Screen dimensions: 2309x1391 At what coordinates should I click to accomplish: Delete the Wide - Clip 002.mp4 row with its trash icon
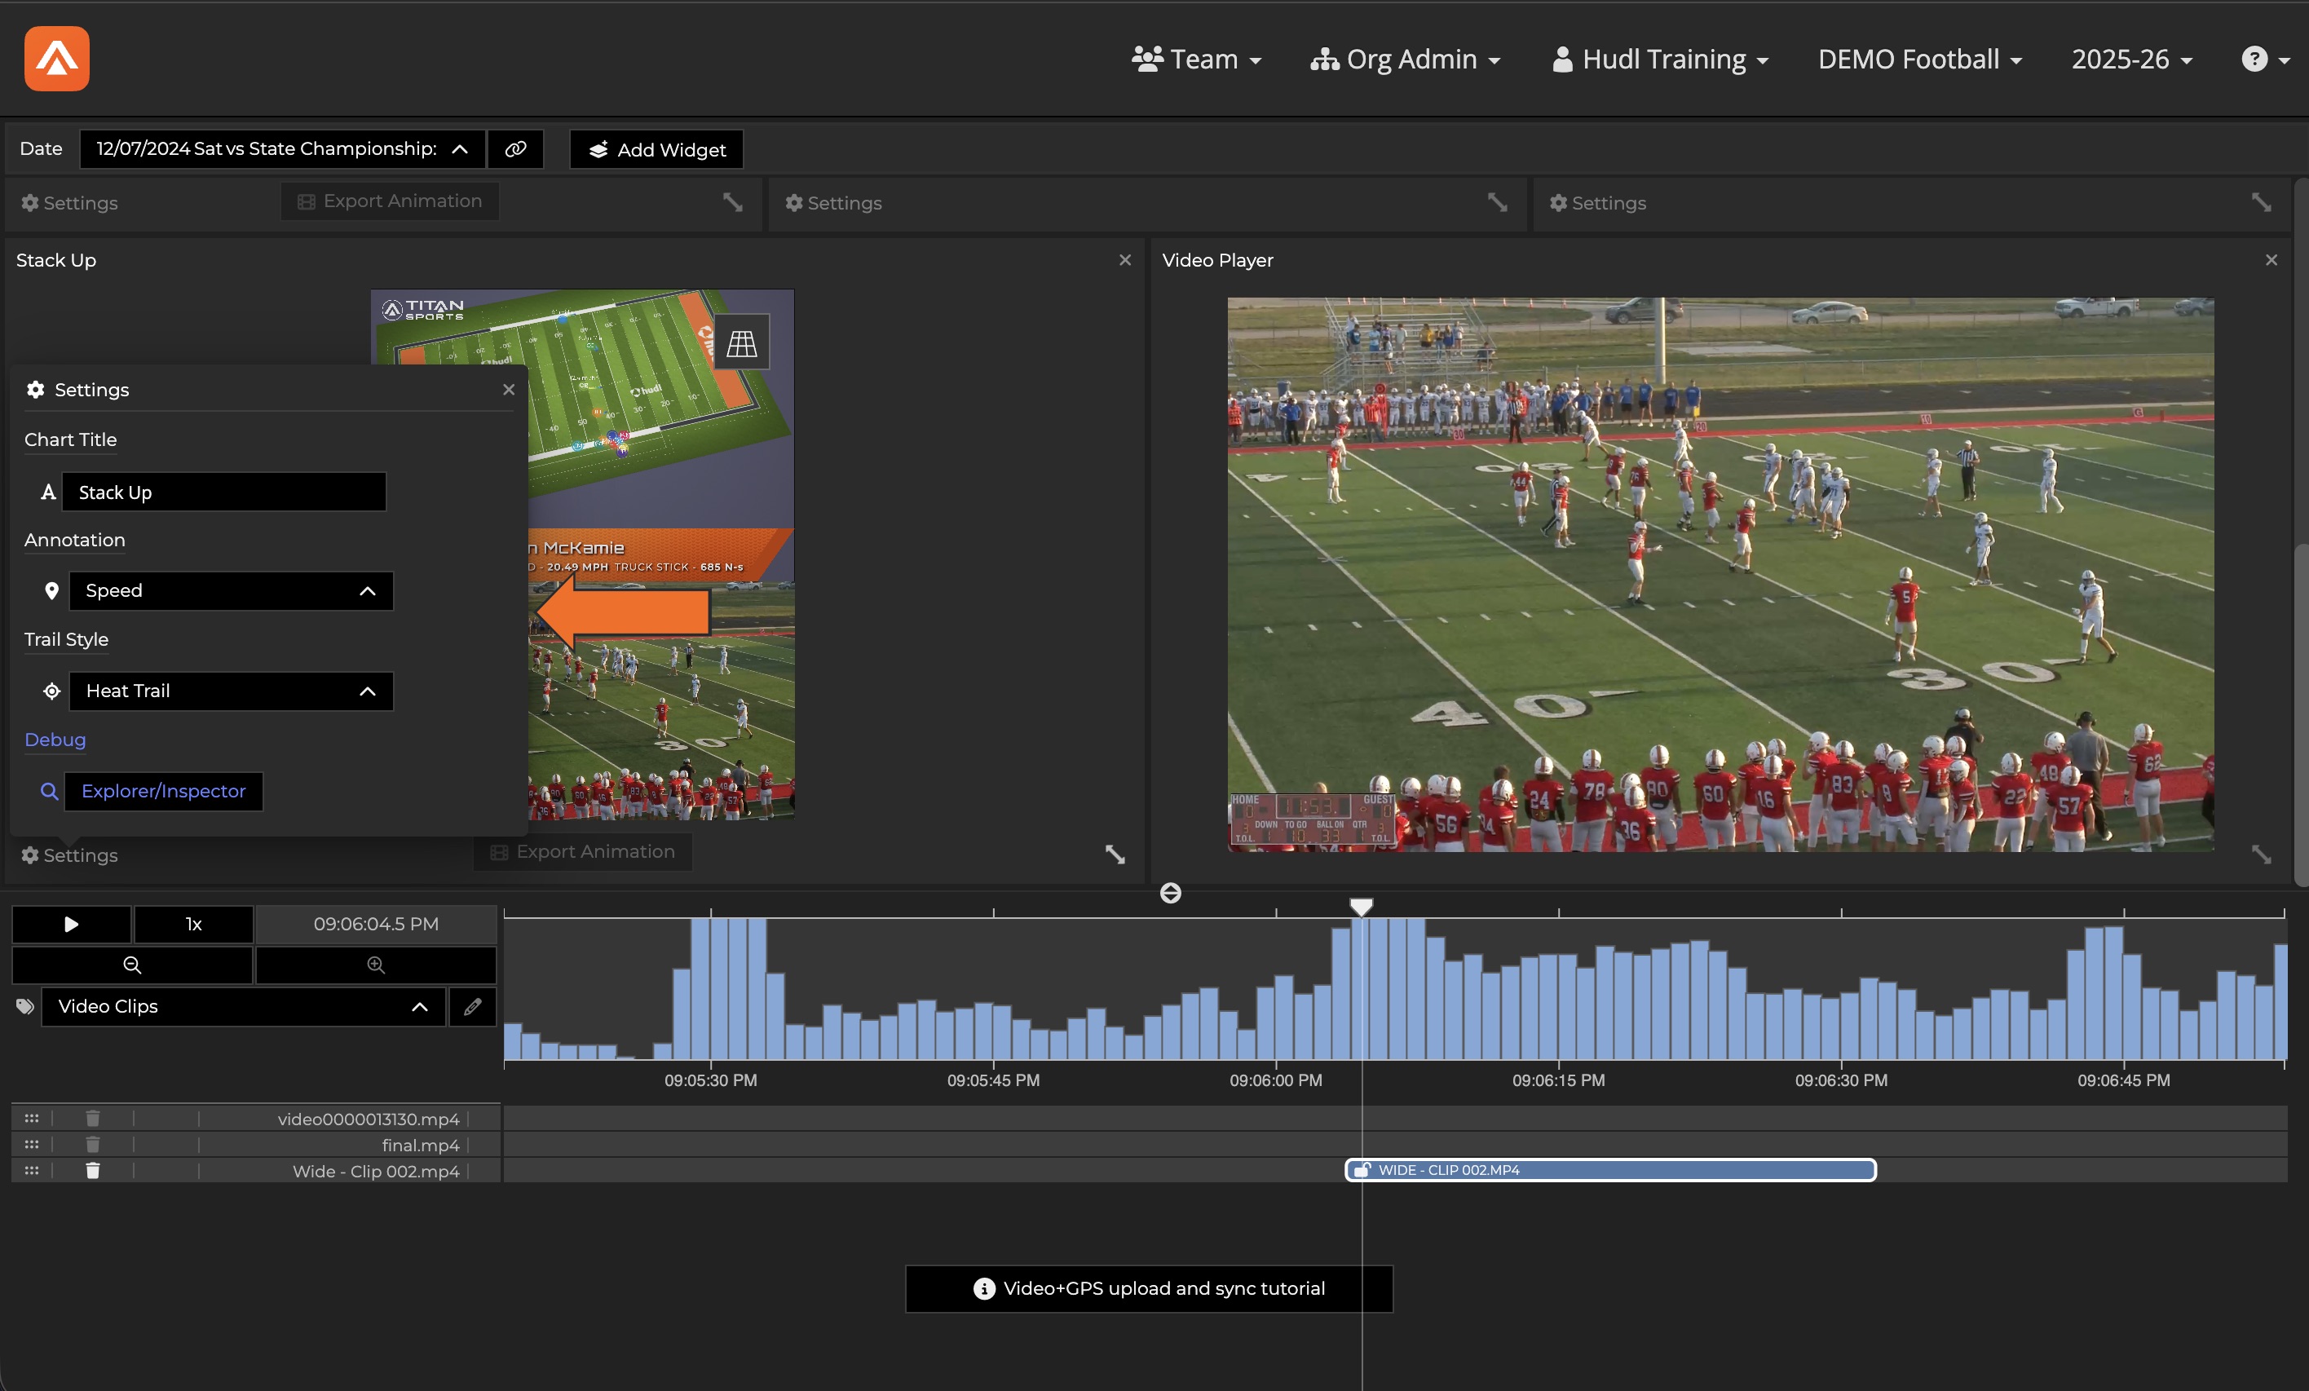point(93,1171)
